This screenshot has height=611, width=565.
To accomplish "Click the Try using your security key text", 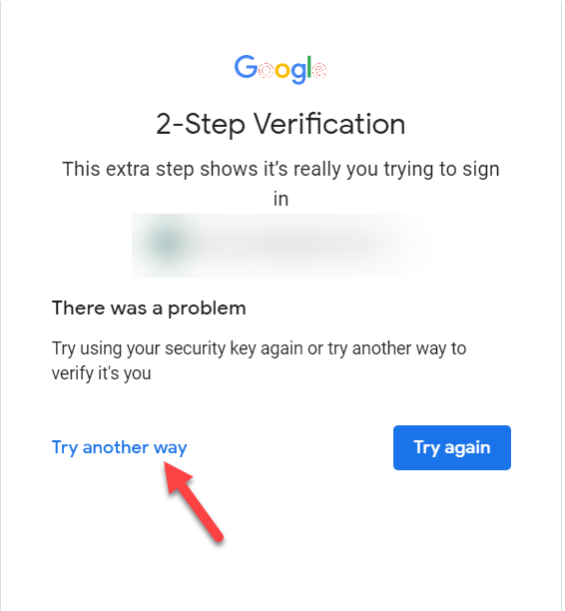I will (259, 348).
